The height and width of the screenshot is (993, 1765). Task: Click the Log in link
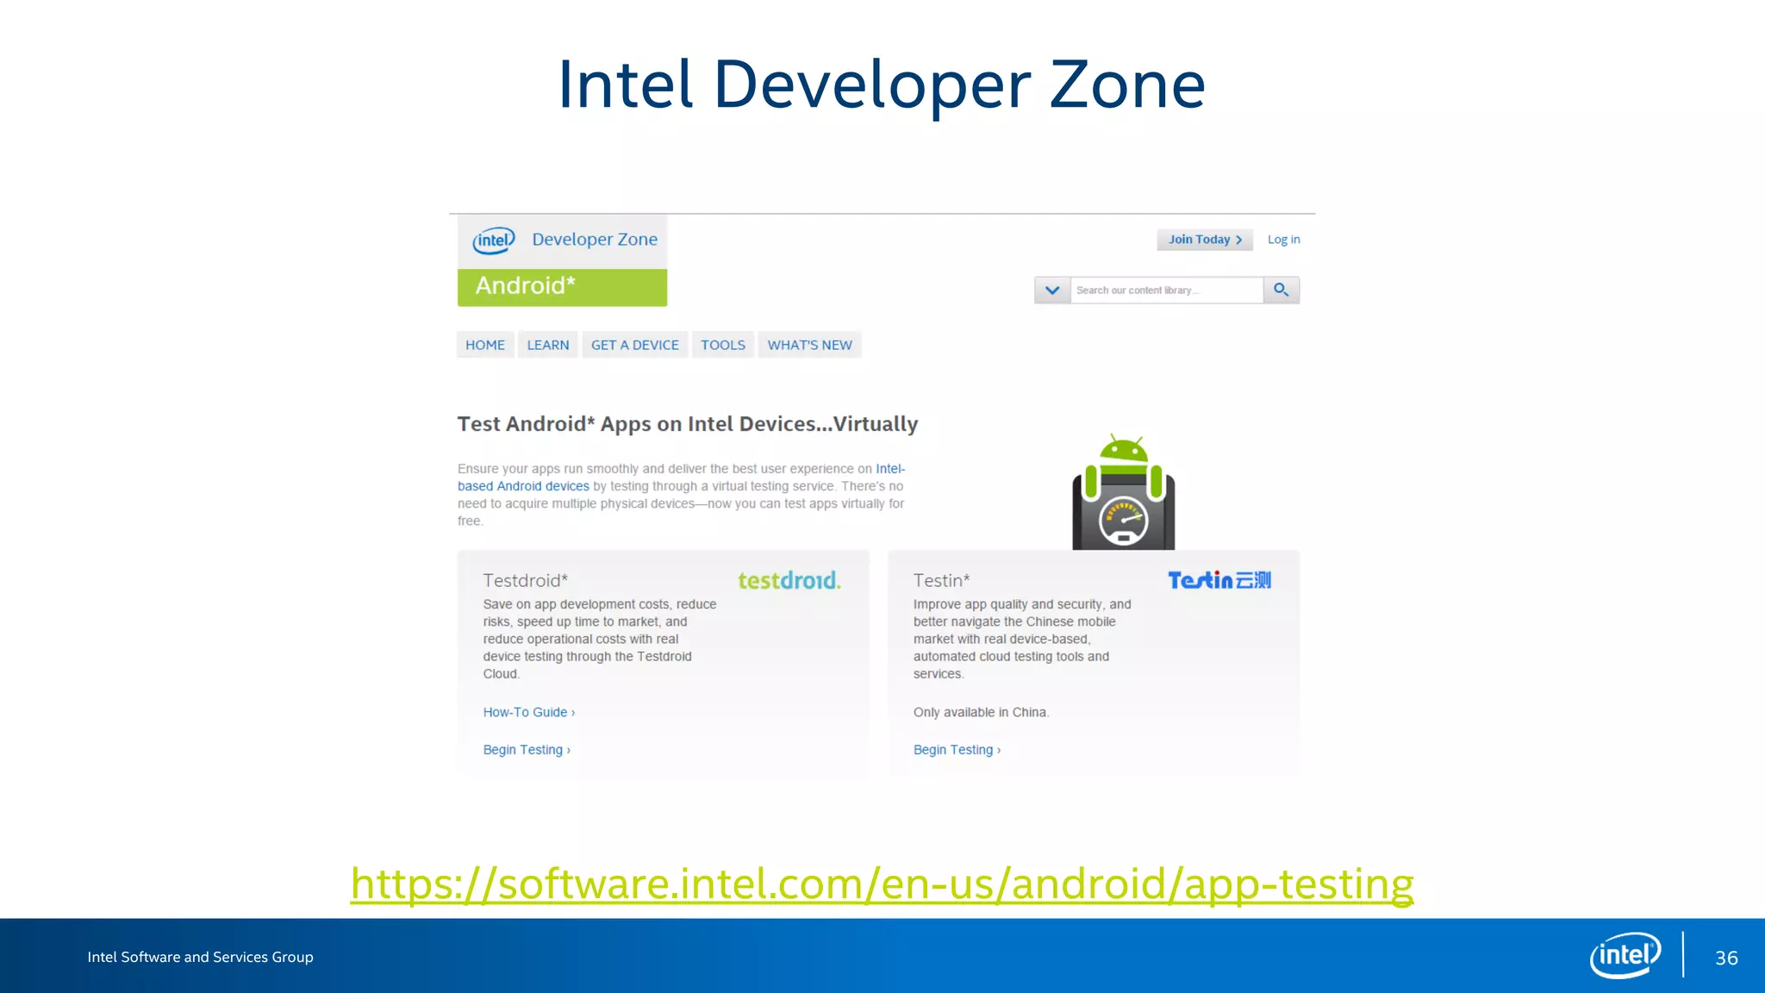(1284, 240)
